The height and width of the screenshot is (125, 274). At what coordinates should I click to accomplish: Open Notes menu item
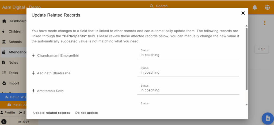[13, 62]
